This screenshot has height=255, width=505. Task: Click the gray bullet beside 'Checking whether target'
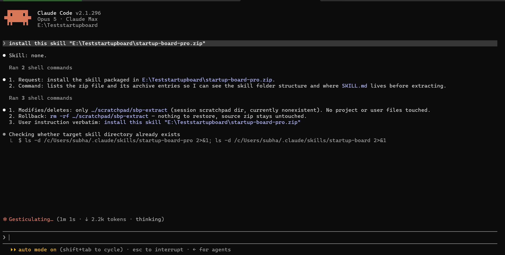pyautogui.click(x=4, y=134)
